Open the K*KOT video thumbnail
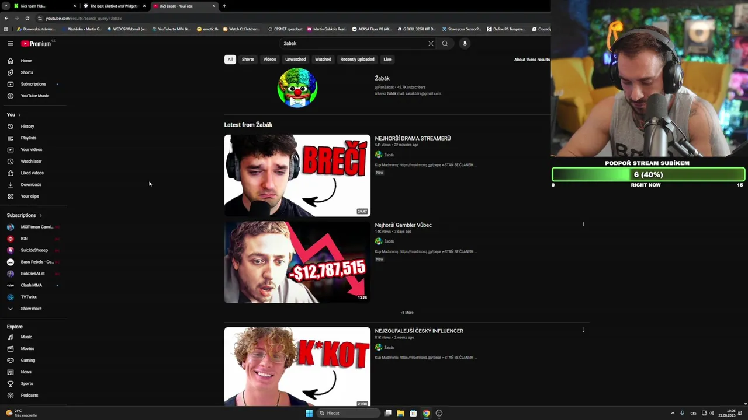Image resolution: width=748 pixels, height=420 pixels. [x=297, y=366]
